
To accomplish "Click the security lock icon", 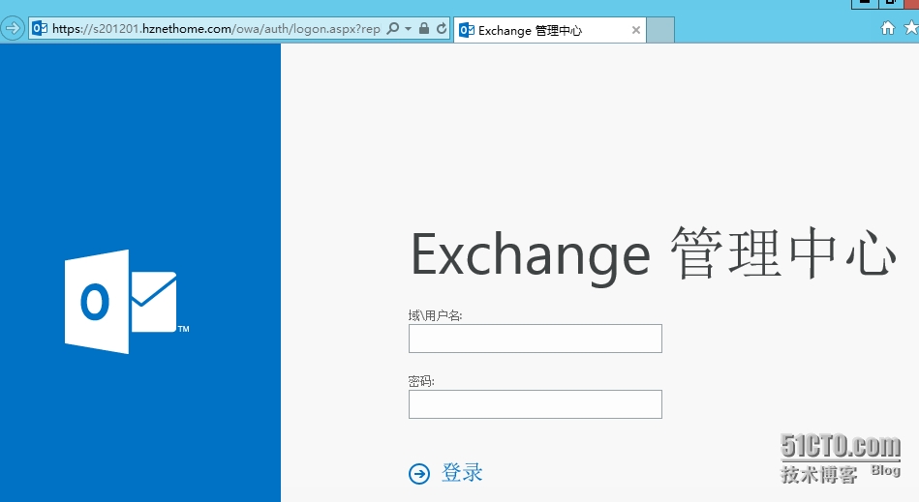I will point(424,28).
